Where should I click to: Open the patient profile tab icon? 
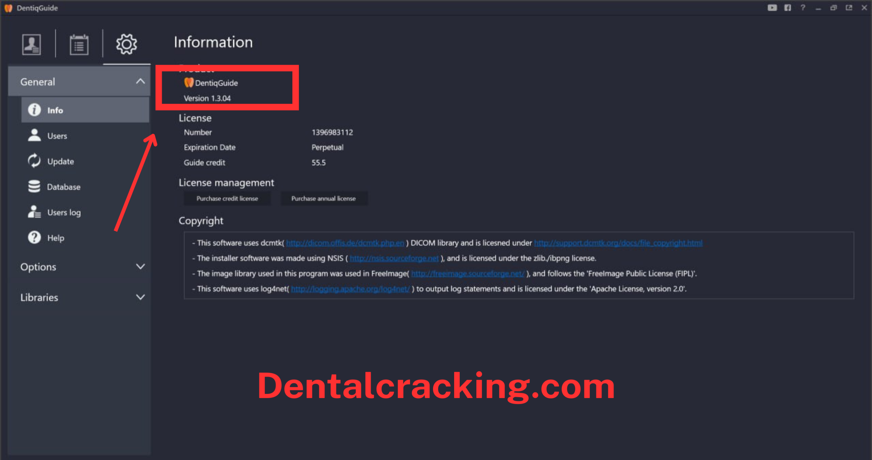click(x=31, y=44)
